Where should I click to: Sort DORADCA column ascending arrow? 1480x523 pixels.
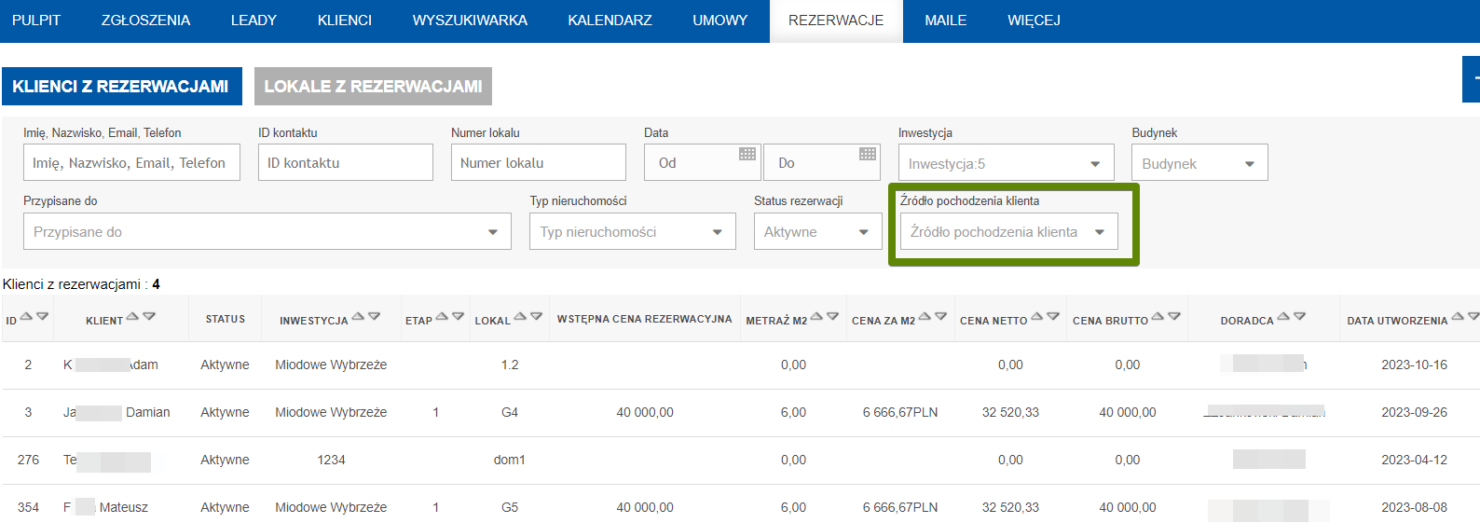[x=1283, y=317]
